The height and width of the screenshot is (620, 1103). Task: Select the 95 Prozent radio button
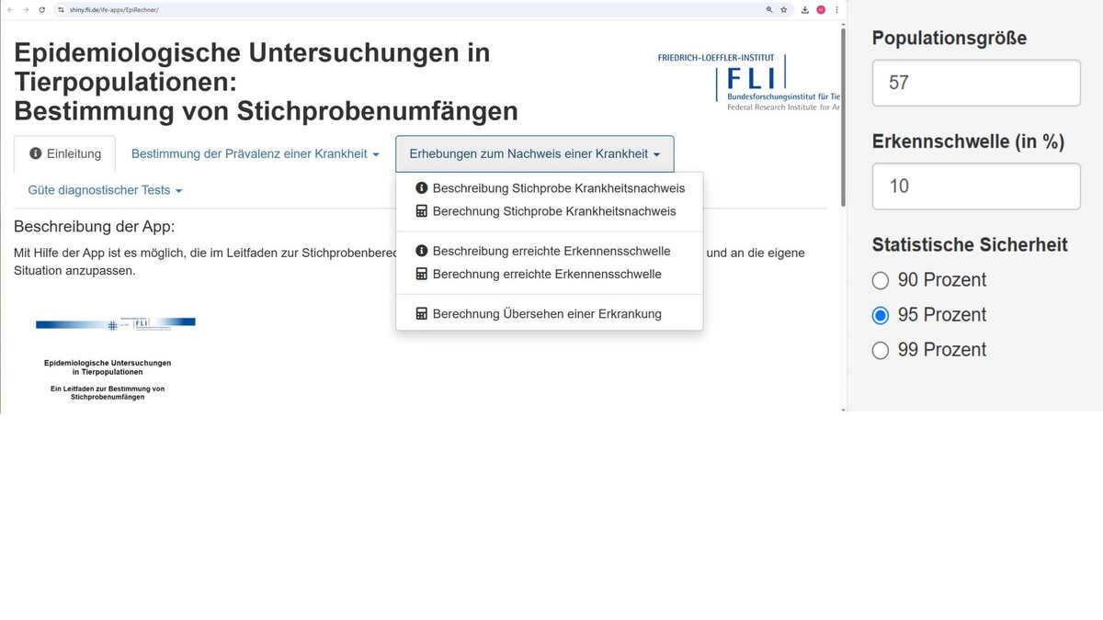click(x=881, y=315)
